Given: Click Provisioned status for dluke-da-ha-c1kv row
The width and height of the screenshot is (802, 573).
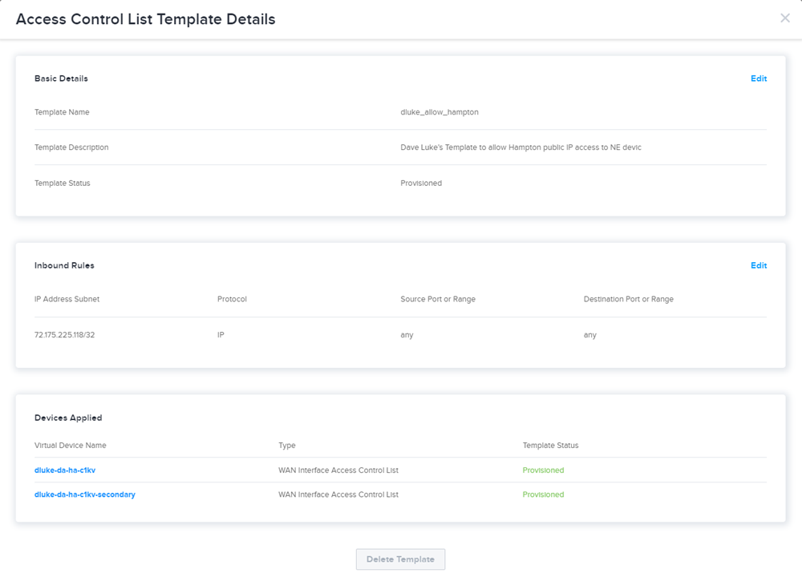Looking at the screenshot, I should point(543,470).
